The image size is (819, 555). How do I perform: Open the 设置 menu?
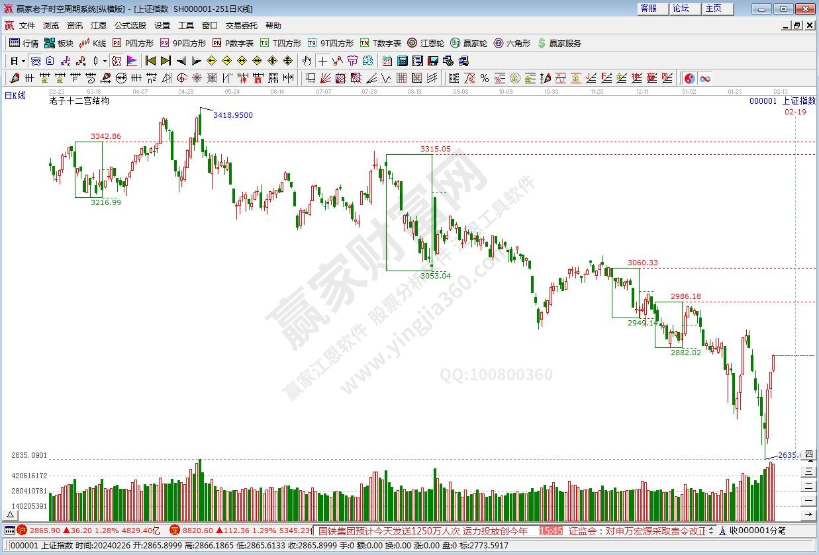[162, 26]
